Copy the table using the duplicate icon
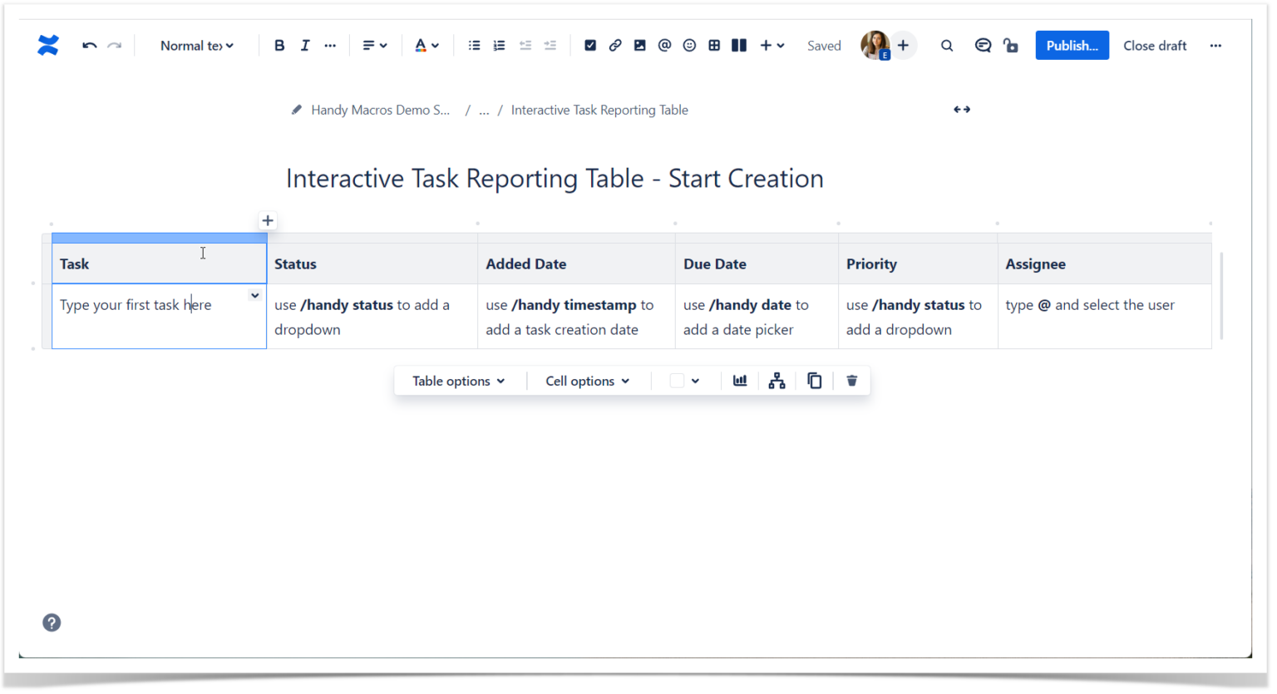The height and width of the screenshot is (694, 1277). pyautogui.click(x=814, y=380)
